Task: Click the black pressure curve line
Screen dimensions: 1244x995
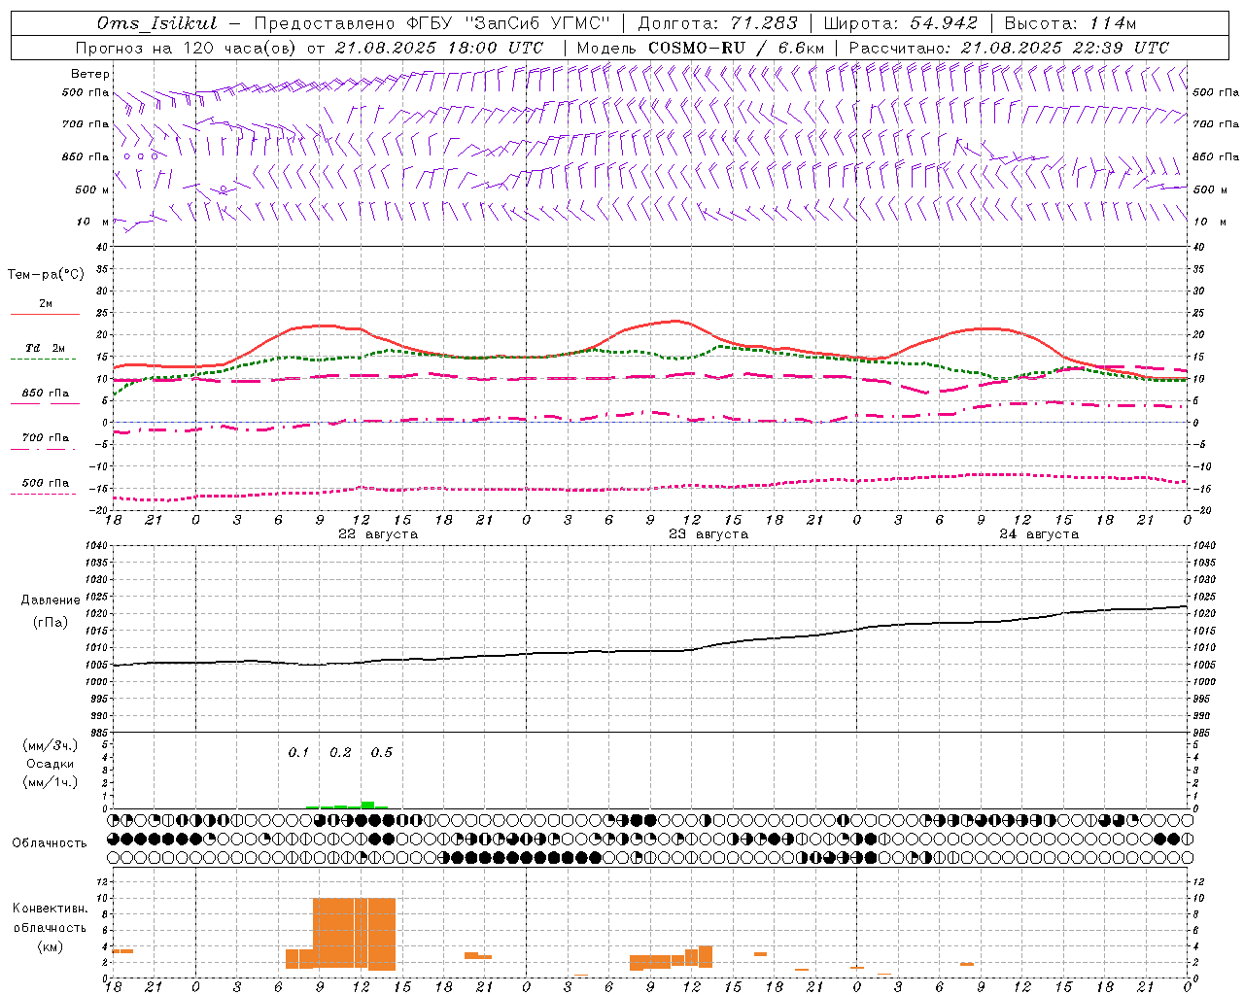Action: [x=650, y=651]
